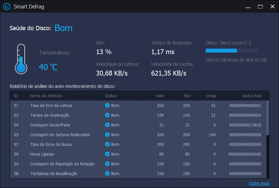279x188 pixels.
Task: Click the SMART report vertical scrollbar
Action: pos(267,117)
